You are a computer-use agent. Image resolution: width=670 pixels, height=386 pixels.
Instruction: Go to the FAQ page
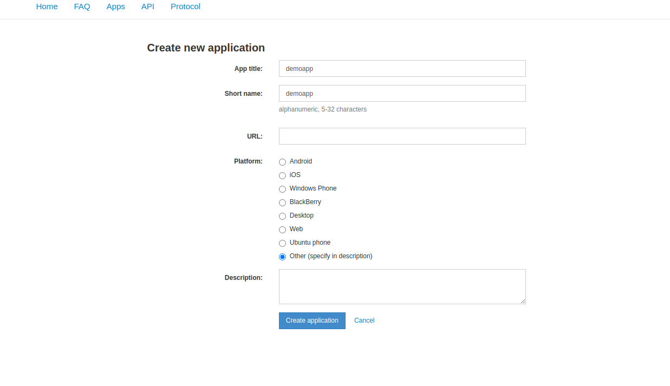(x=82, y=6)
